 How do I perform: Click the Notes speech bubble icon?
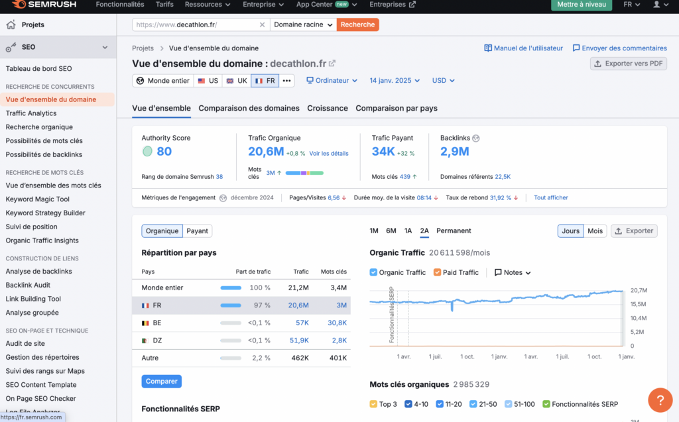498,272
